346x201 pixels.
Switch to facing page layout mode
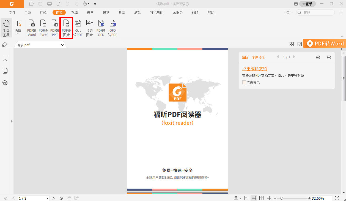tap(261, 198)
